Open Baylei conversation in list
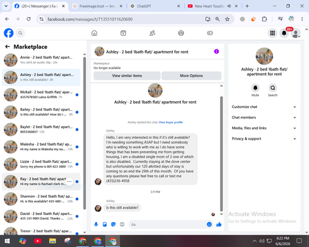 [x=41, y=130]
